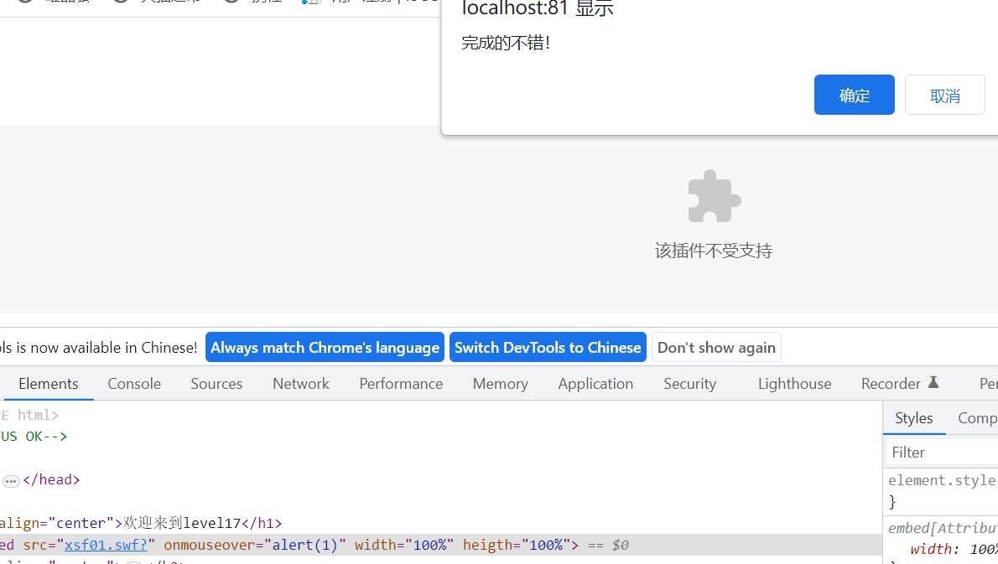Select the h1 欢迎来到level17 line
Image resolution: width=998 pixels, height=564 pixels.
[x=140, y=523]
